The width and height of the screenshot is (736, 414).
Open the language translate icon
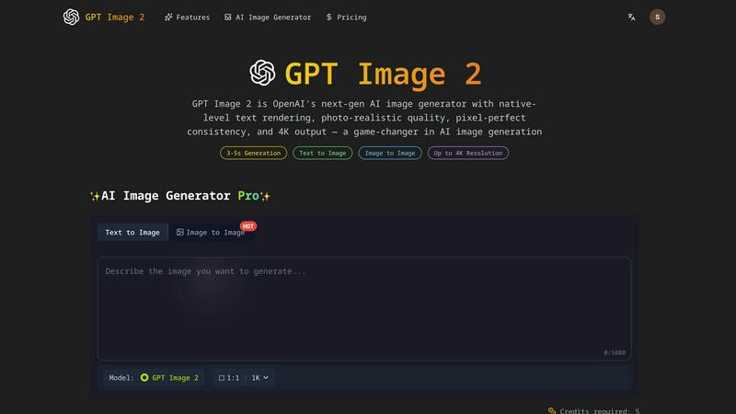[631, 17]
